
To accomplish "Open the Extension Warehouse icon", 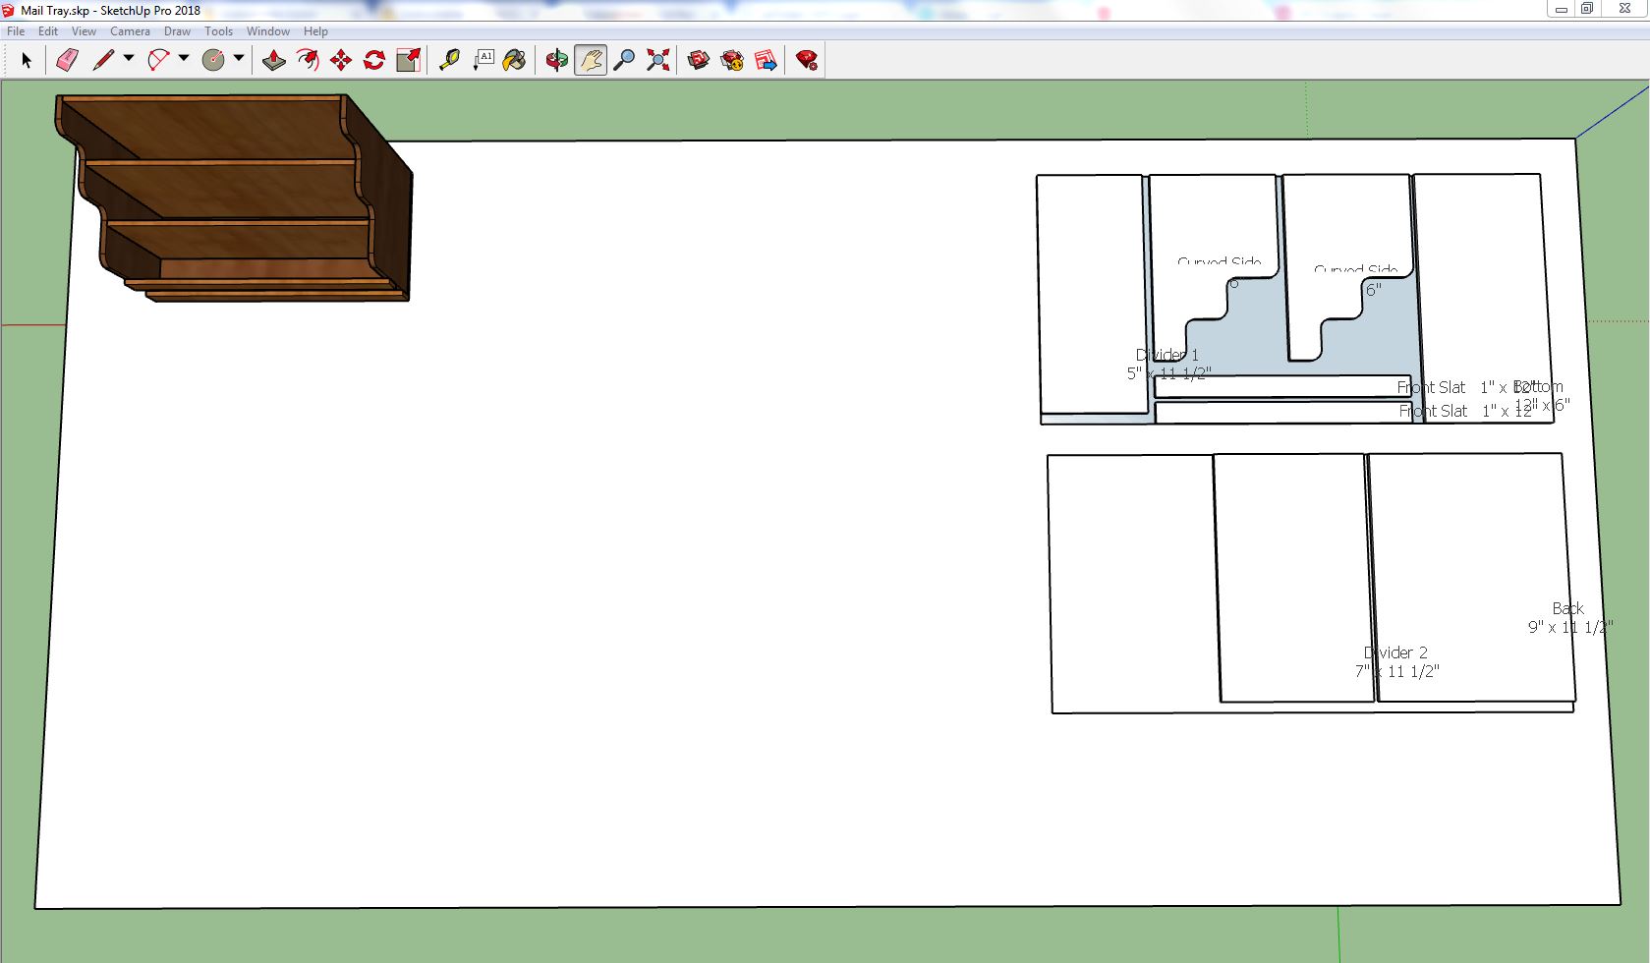I will click(732, 60).
